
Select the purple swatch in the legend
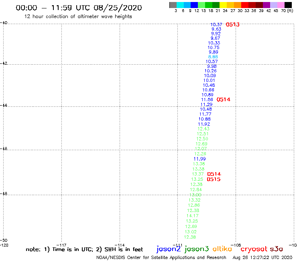266,5
